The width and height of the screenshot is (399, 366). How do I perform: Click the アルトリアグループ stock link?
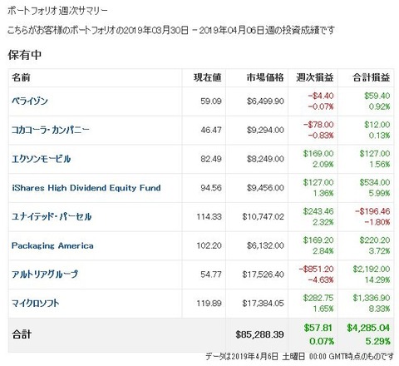45,274
